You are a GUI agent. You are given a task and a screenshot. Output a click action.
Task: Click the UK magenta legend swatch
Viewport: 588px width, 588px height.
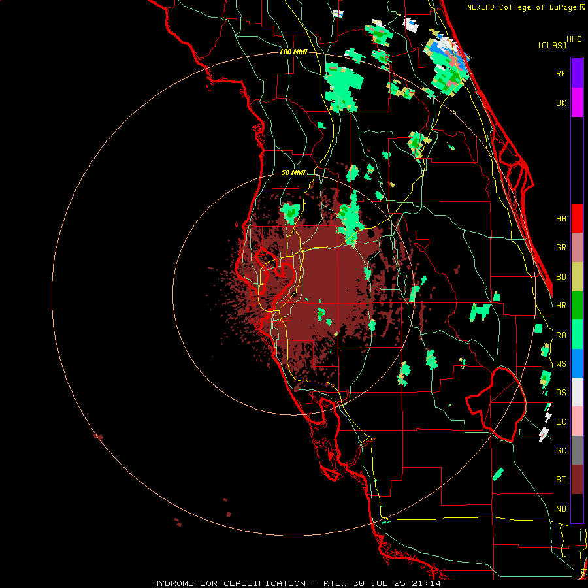pos(577,102)
